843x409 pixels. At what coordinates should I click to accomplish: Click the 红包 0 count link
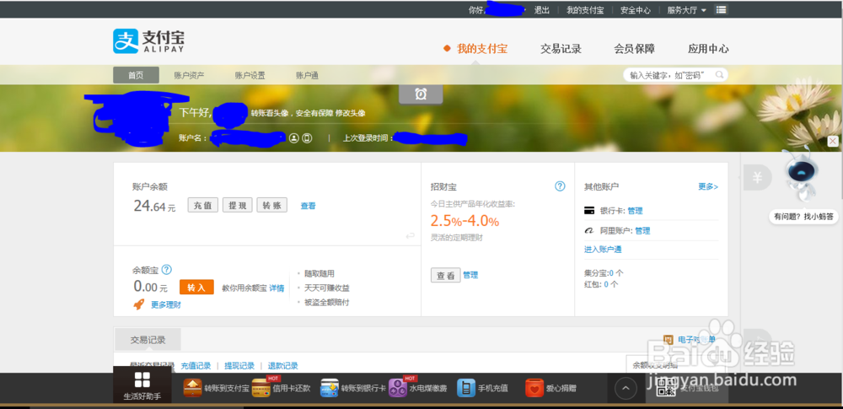point(606,283)
